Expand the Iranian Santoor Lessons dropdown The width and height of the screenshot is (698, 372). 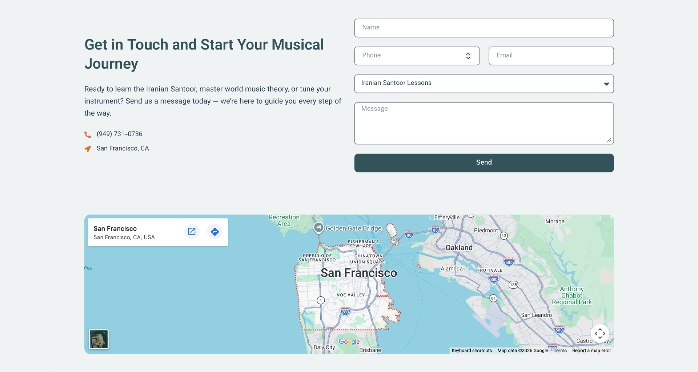484,84
